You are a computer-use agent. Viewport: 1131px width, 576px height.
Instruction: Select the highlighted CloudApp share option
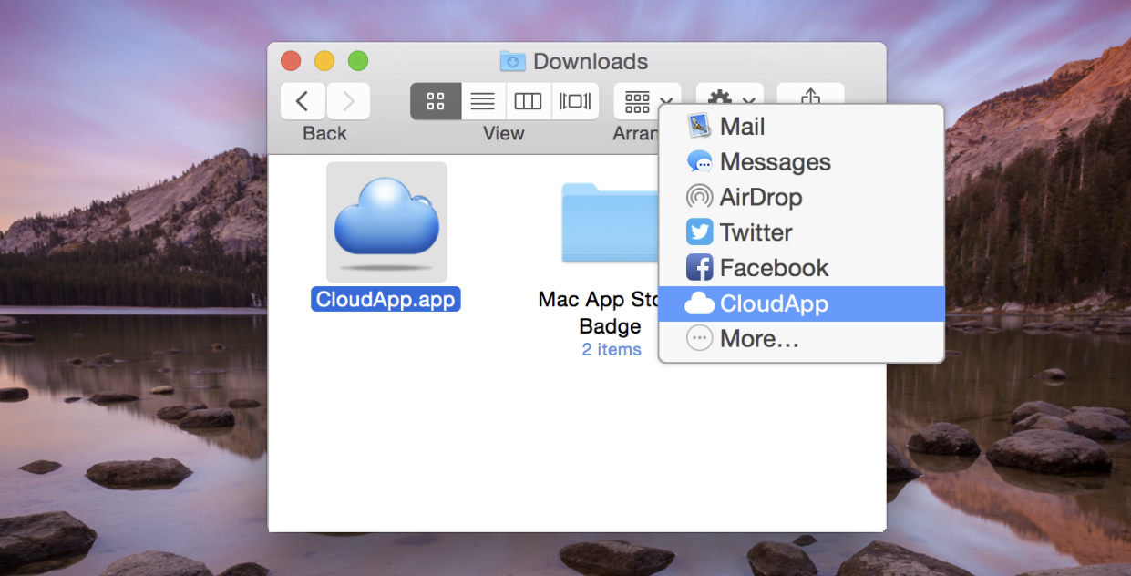click(x=801, y=303)
